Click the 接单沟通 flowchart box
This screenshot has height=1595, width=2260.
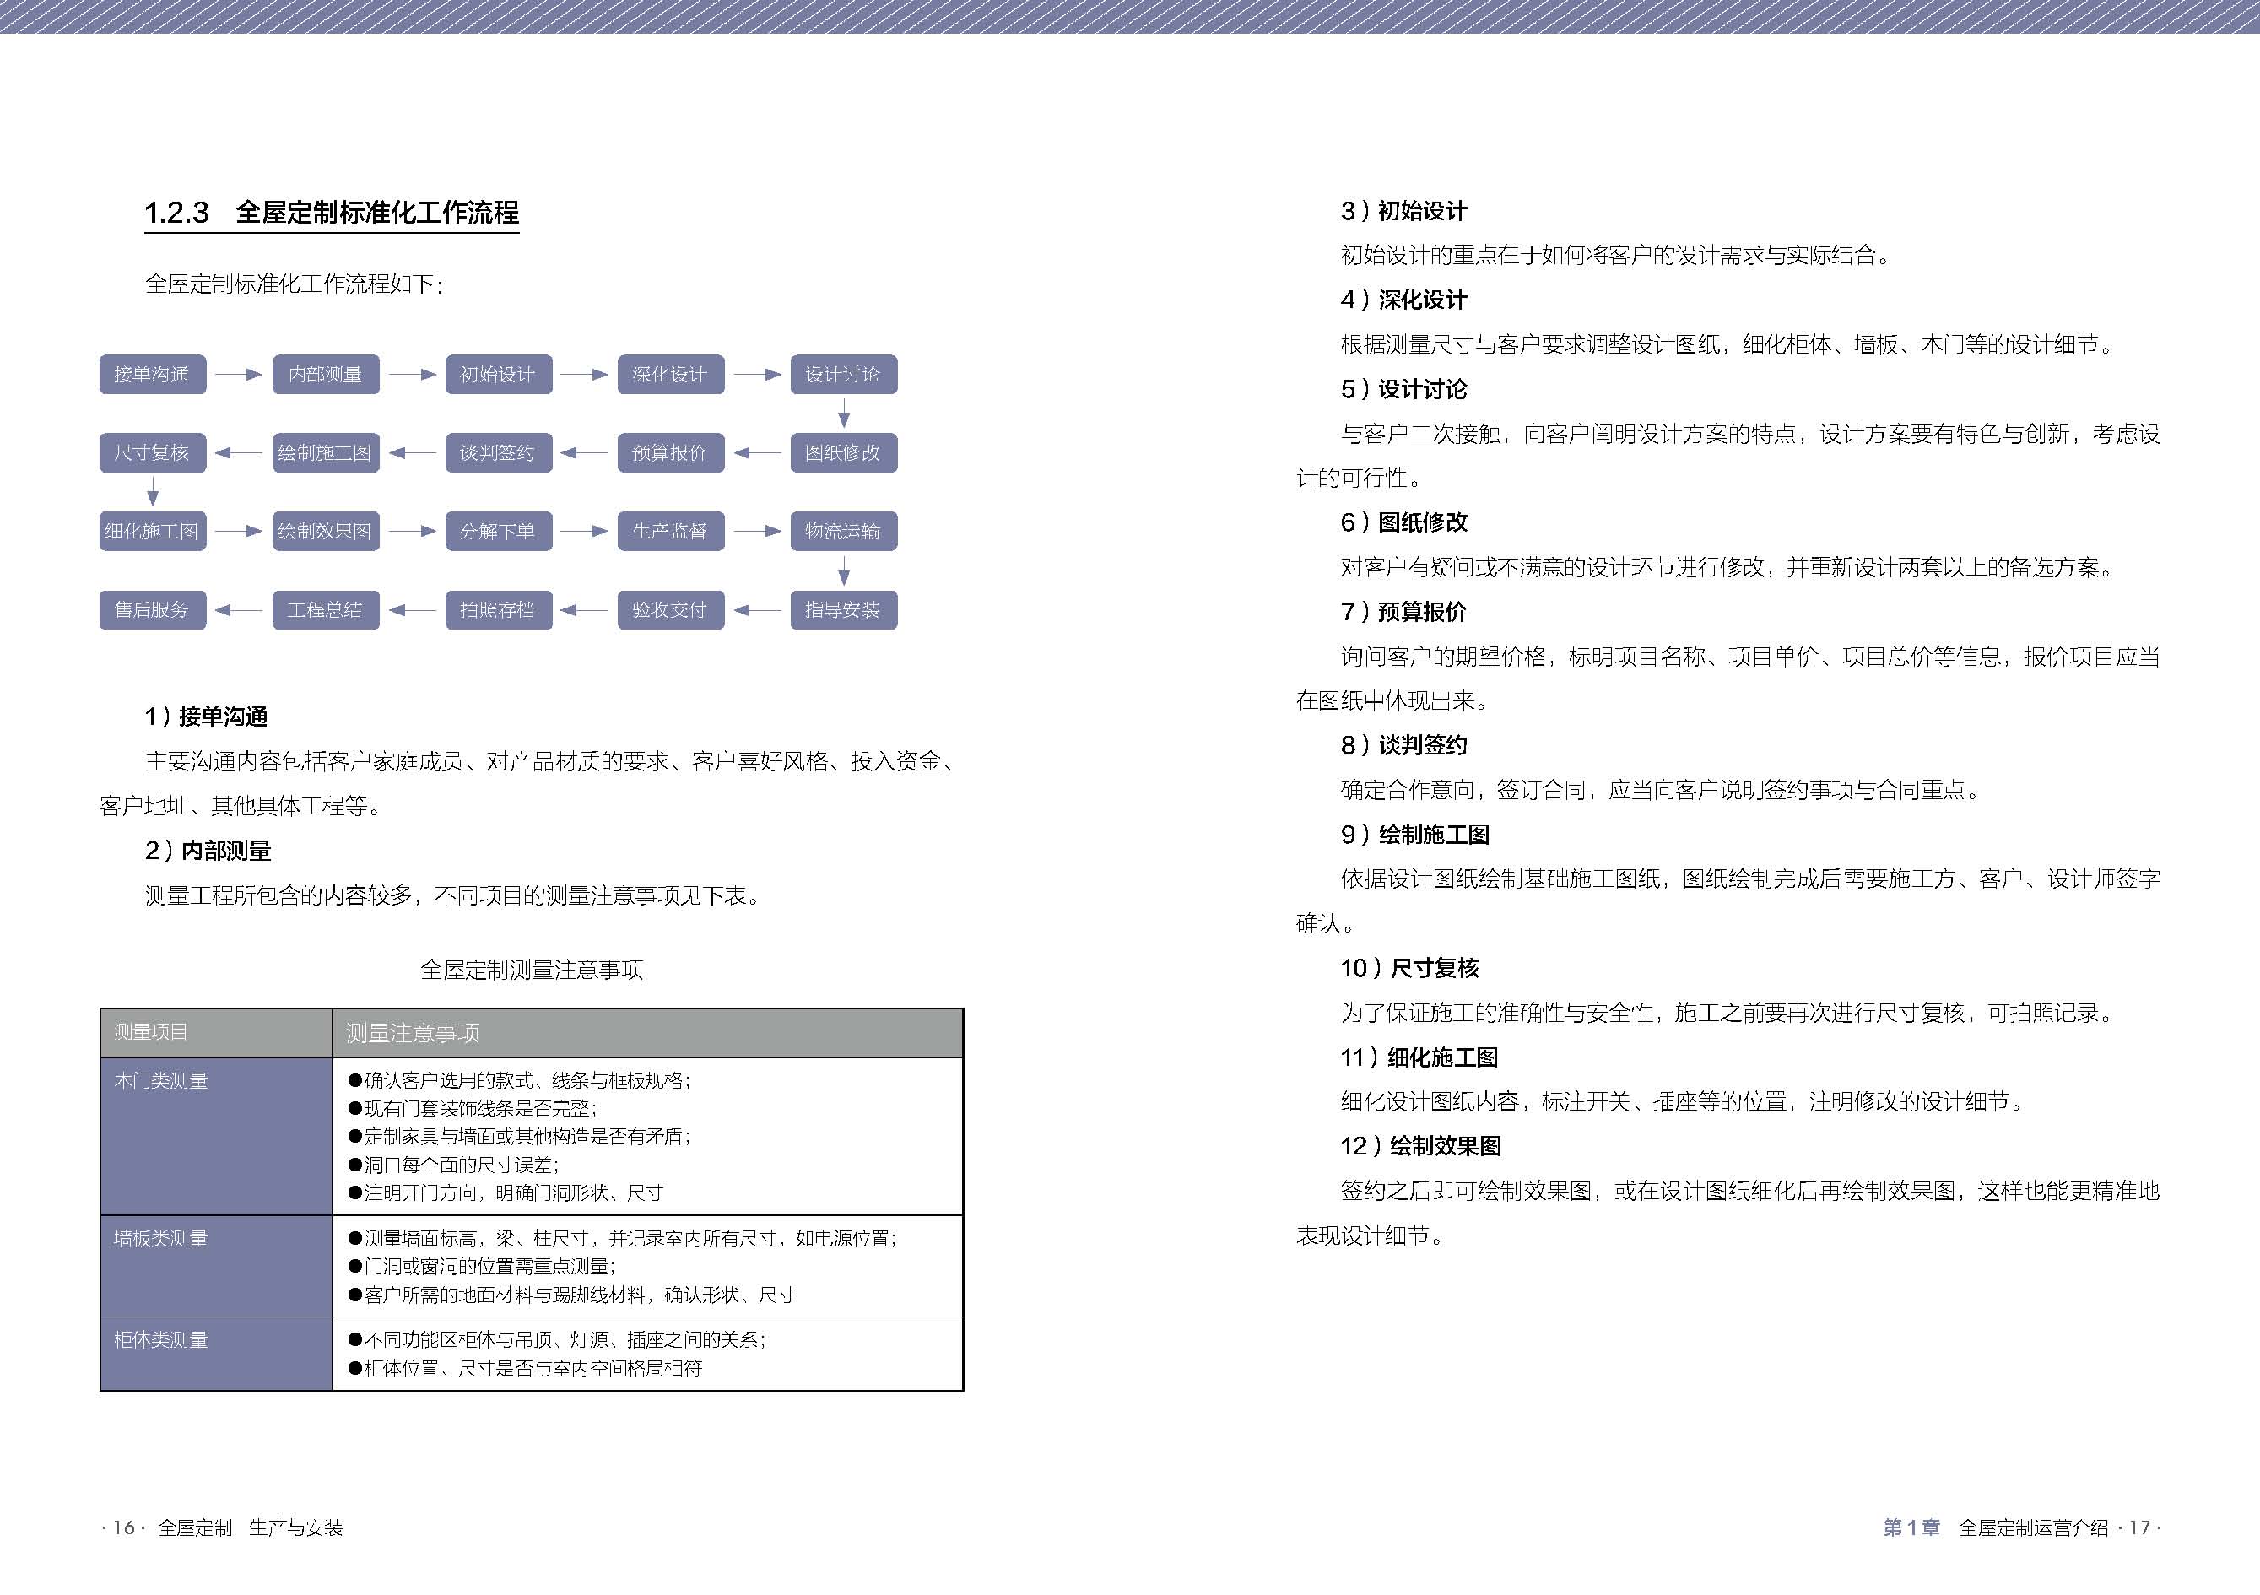(153, 374)
